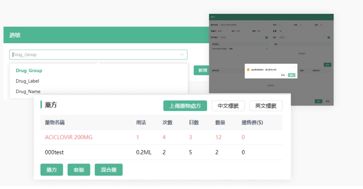Click green add button above dialog table
Viewport: 363px width, 189px height.
tap(328, 65)
